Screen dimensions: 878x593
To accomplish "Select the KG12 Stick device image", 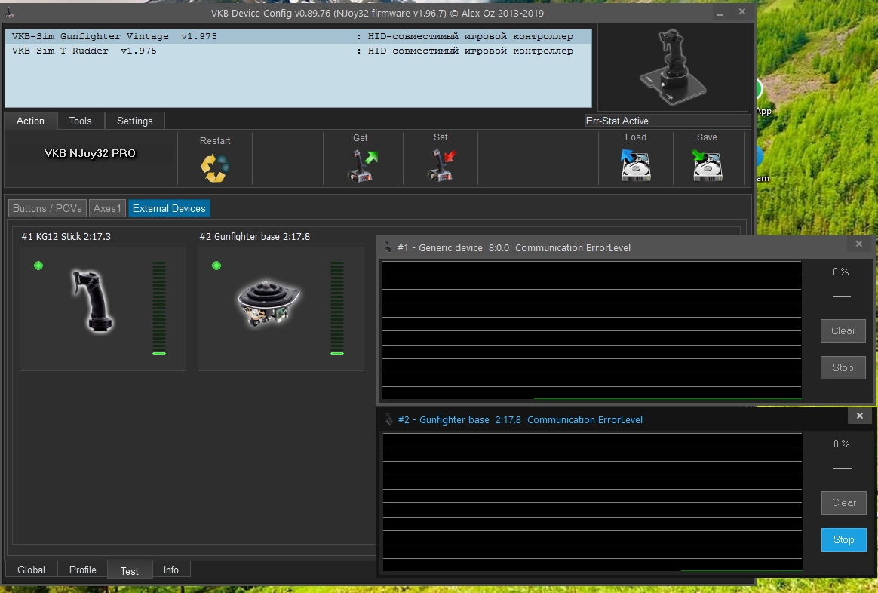I will 92,302.
